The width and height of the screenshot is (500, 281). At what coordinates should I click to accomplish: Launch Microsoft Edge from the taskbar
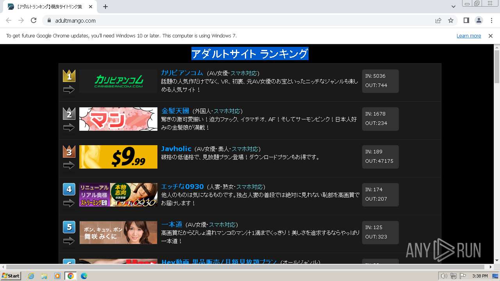point(84,276)
